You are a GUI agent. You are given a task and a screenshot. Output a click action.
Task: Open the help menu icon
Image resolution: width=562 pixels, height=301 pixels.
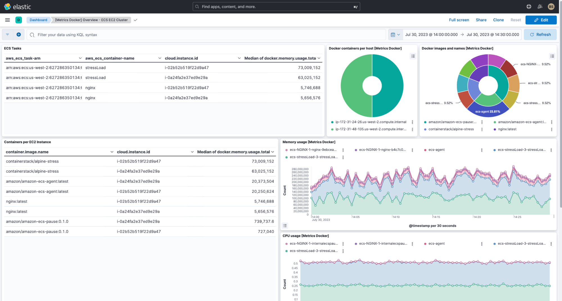coord(529,7)
